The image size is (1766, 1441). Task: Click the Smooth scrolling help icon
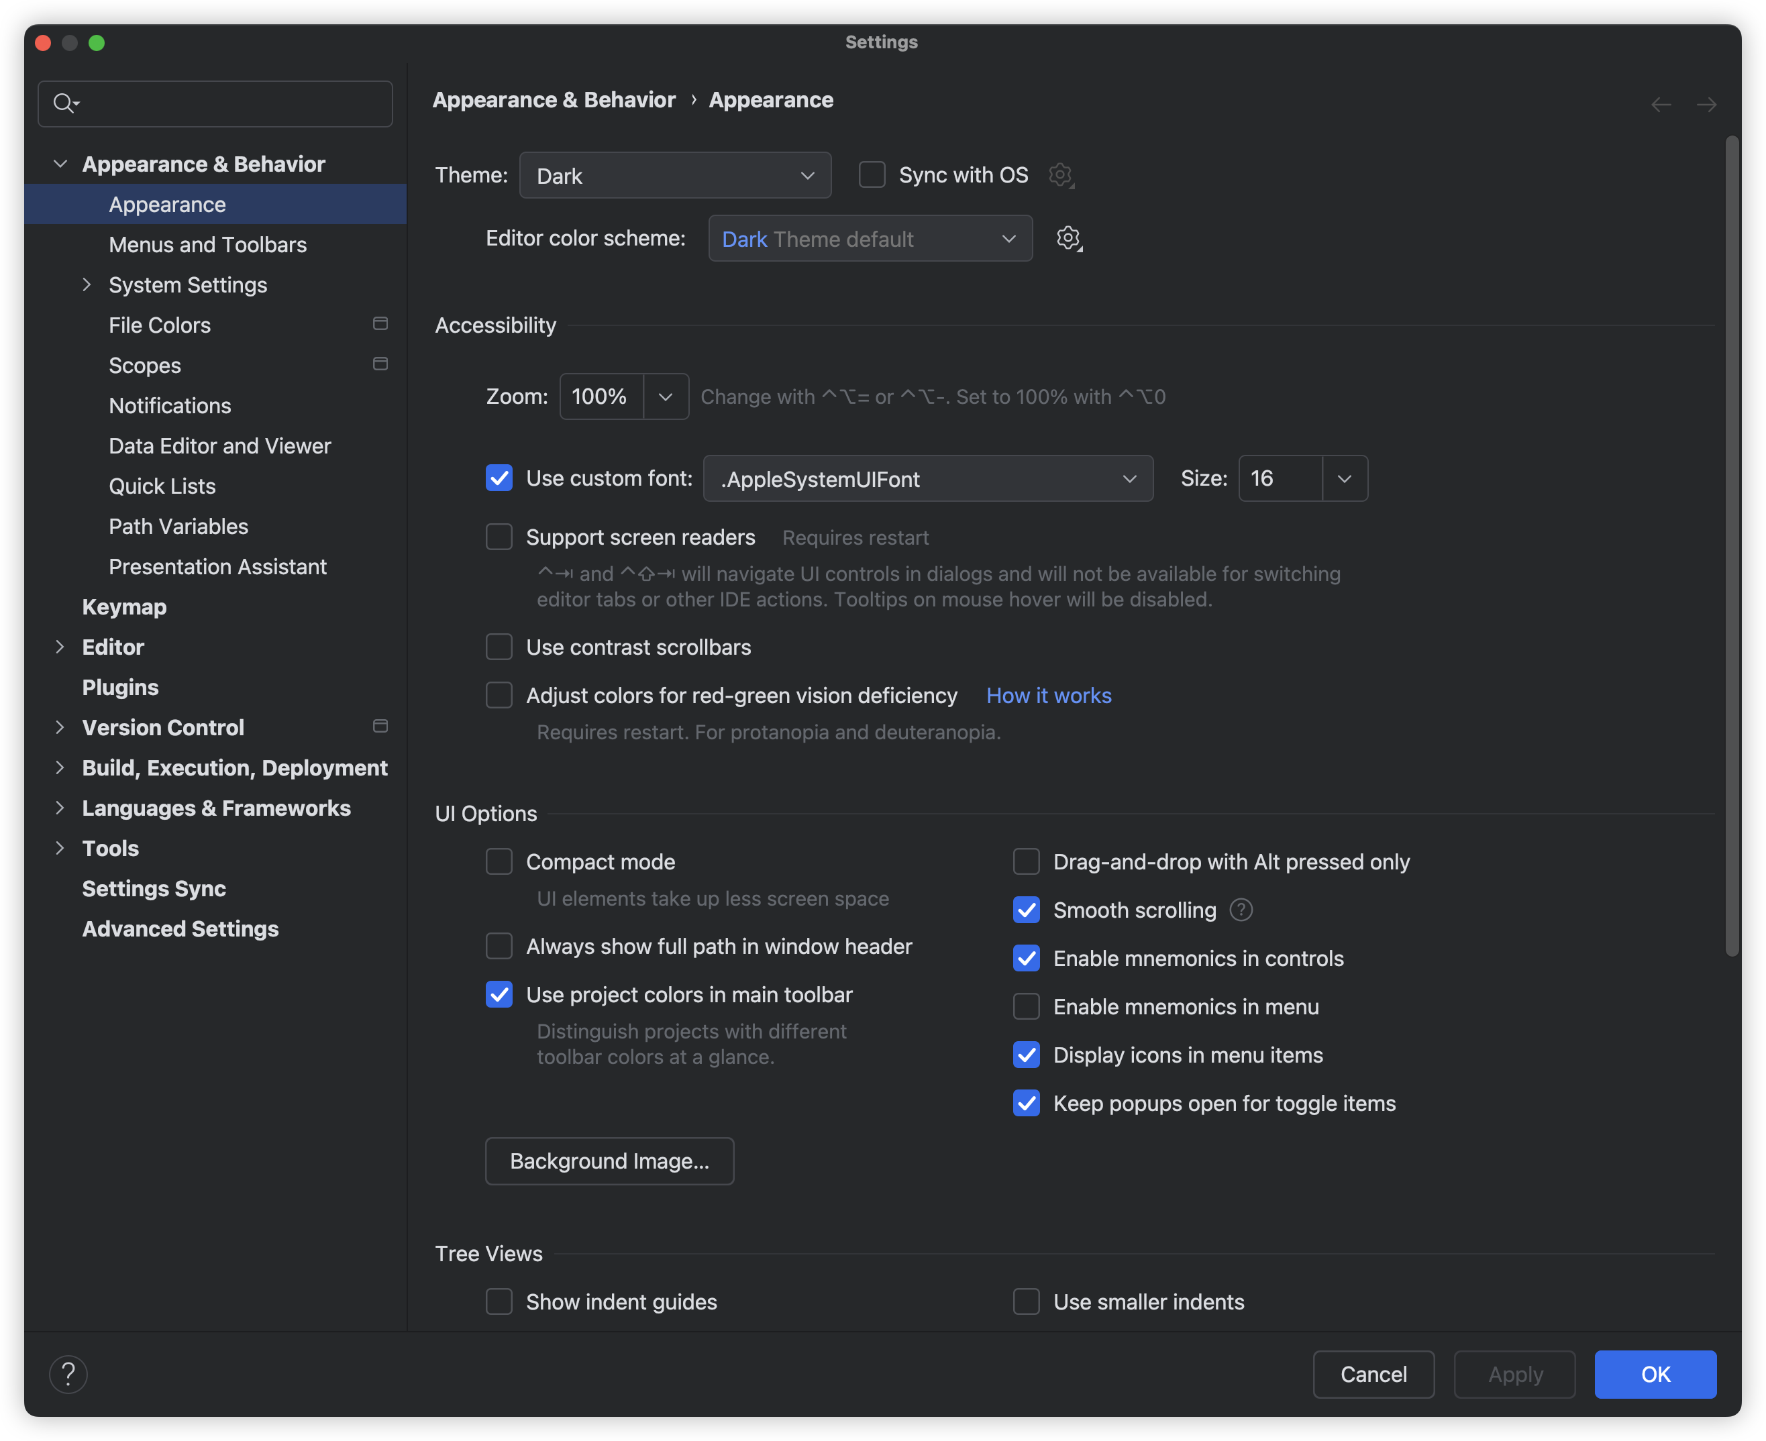(1241, 910)
